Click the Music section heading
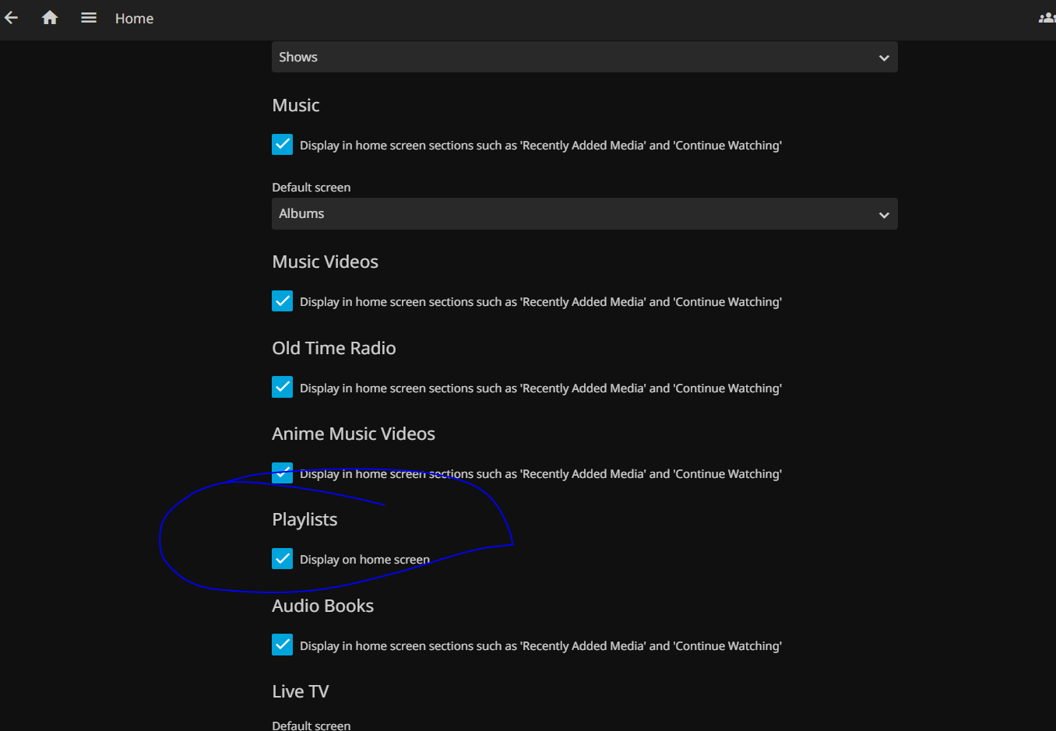Screen dimensions: 1056x731 (x=296, y=106)
